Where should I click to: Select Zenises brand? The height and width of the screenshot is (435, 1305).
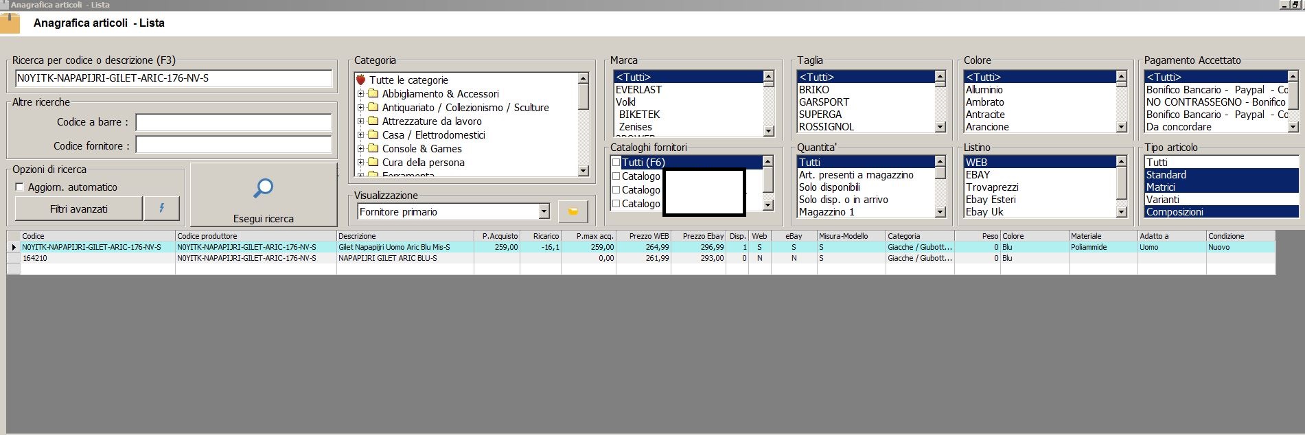[x=688, y=127]
